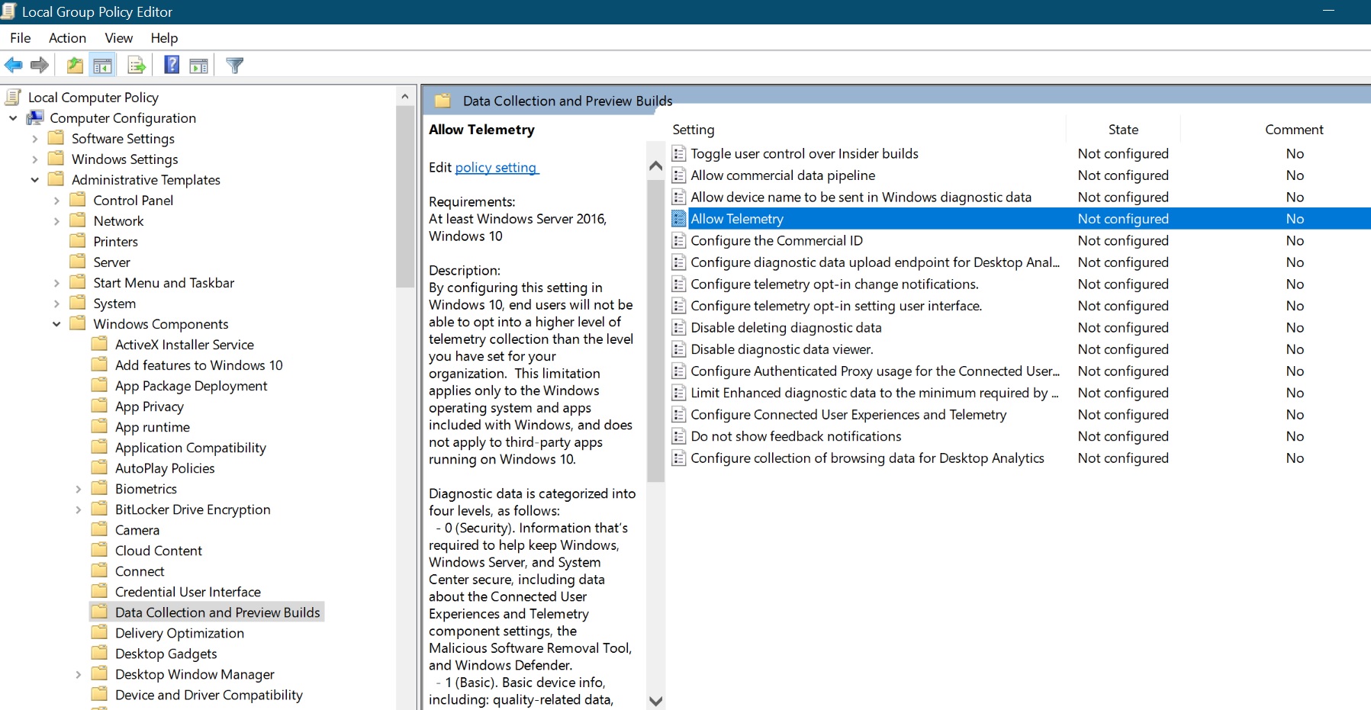Click the Forward arrow toolbar icon
This screenshot has width=1371, height=710.
click(x=40, y=66)
